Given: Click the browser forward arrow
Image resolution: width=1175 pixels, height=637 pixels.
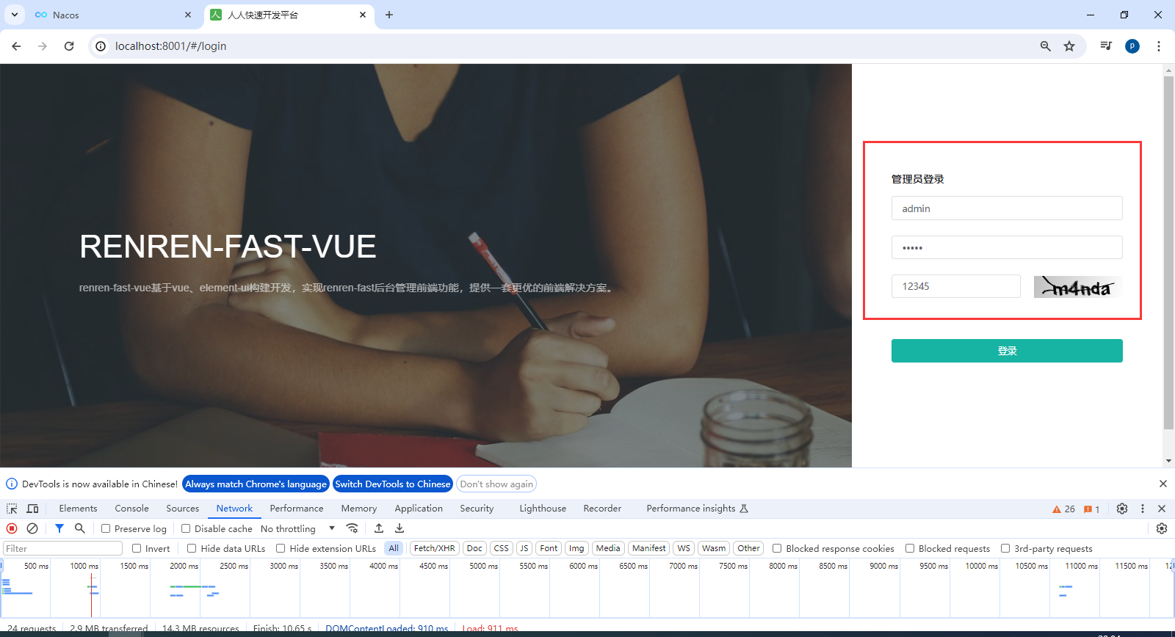Looking at the screenshot, I should point(43,46).
